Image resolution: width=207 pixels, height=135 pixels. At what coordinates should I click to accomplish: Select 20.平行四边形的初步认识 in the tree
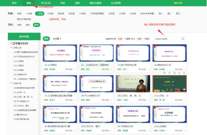point(24,56)
